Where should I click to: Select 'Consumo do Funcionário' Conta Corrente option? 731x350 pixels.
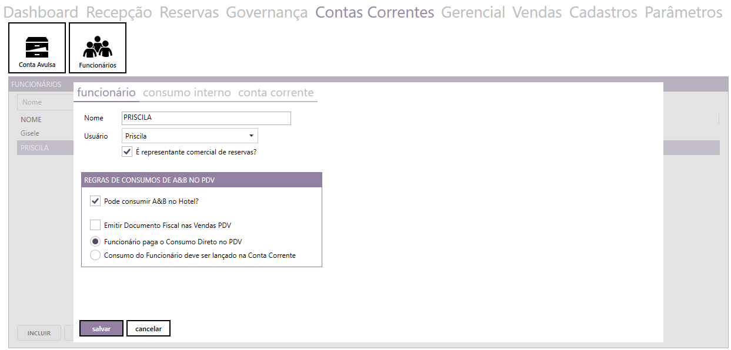coord(95,255)
